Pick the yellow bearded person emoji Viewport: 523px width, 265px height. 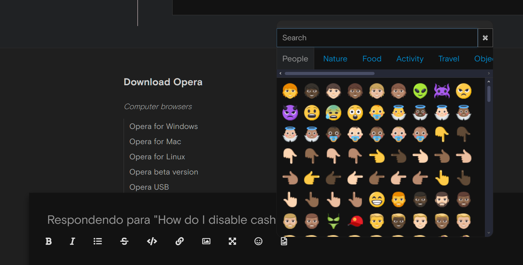pos(398,200)
